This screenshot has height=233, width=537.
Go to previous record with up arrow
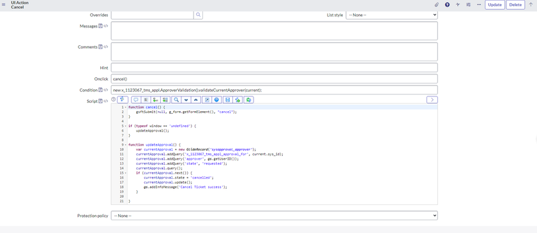(531, 5)
